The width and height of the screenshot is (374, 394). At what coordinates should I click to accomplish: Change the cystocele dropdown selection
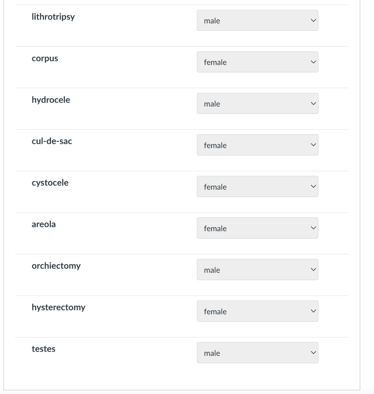click(x=257, y=187)
